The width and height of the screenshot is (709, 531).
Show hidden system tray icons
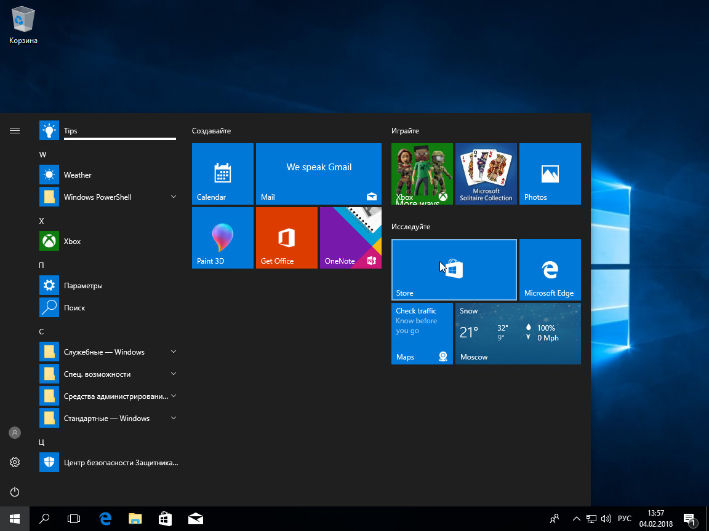pyautogui.click(x=576, y=519)
